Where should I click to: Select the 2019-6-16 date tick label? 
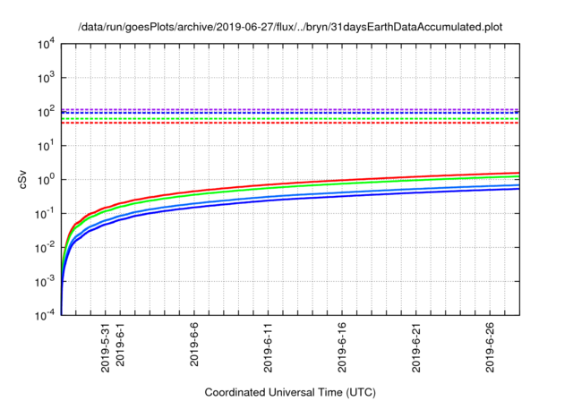(343, 349)
